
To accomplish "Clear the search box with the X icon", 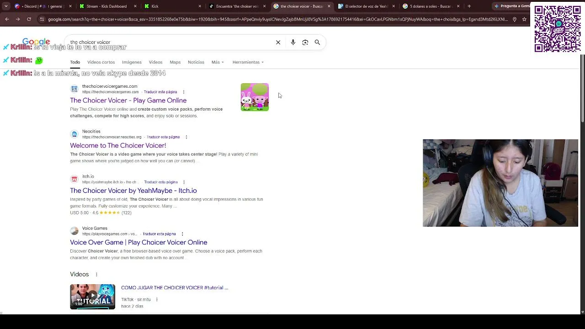I will tap(278, 42).
